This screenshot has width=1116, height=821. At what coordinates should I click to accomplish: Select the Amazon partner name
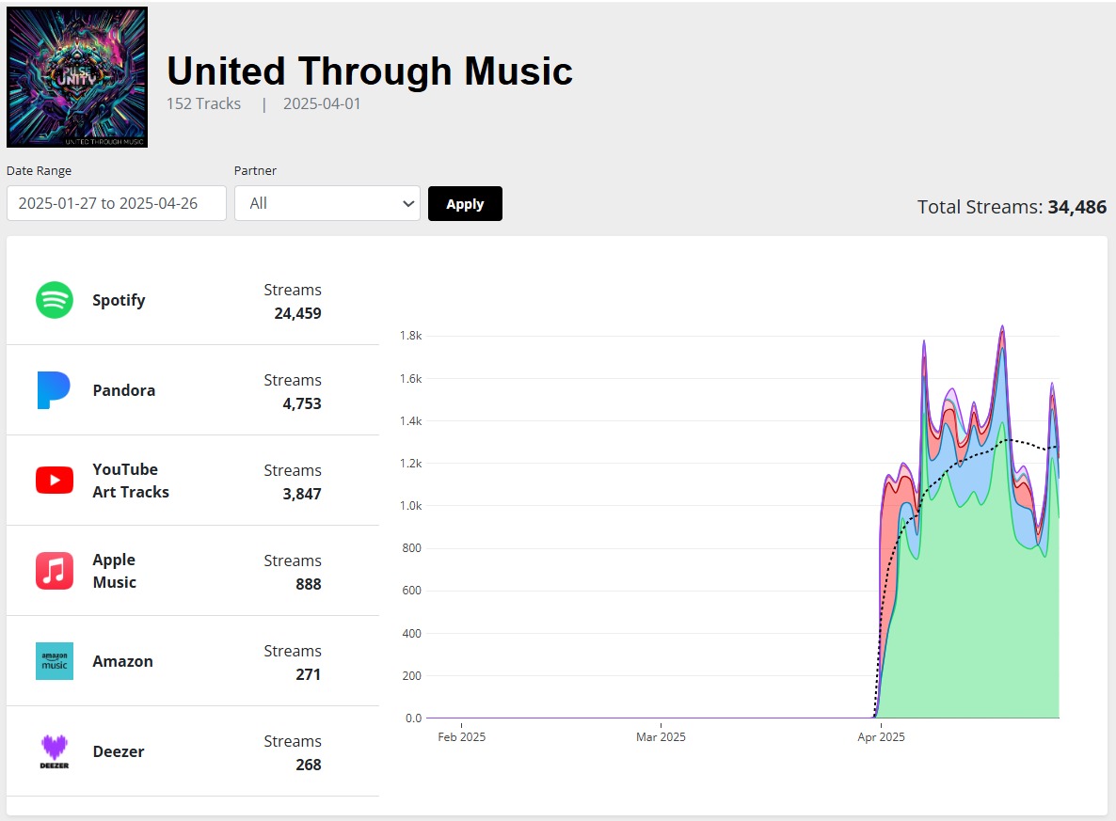tap(122, 662)
